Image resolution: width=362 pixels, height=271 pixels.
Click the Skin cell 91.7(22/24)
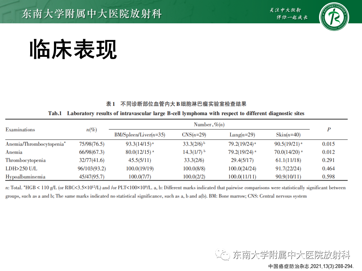tap(288, 169)
